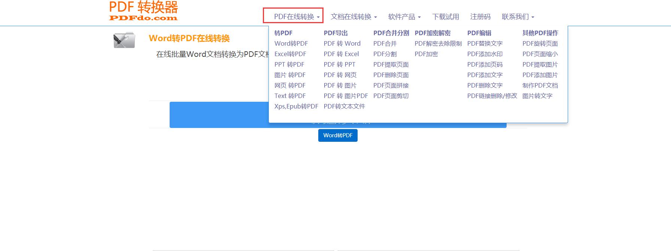Open PDF 转 PPT converter
671x251 pixels.
coord(340,64)
